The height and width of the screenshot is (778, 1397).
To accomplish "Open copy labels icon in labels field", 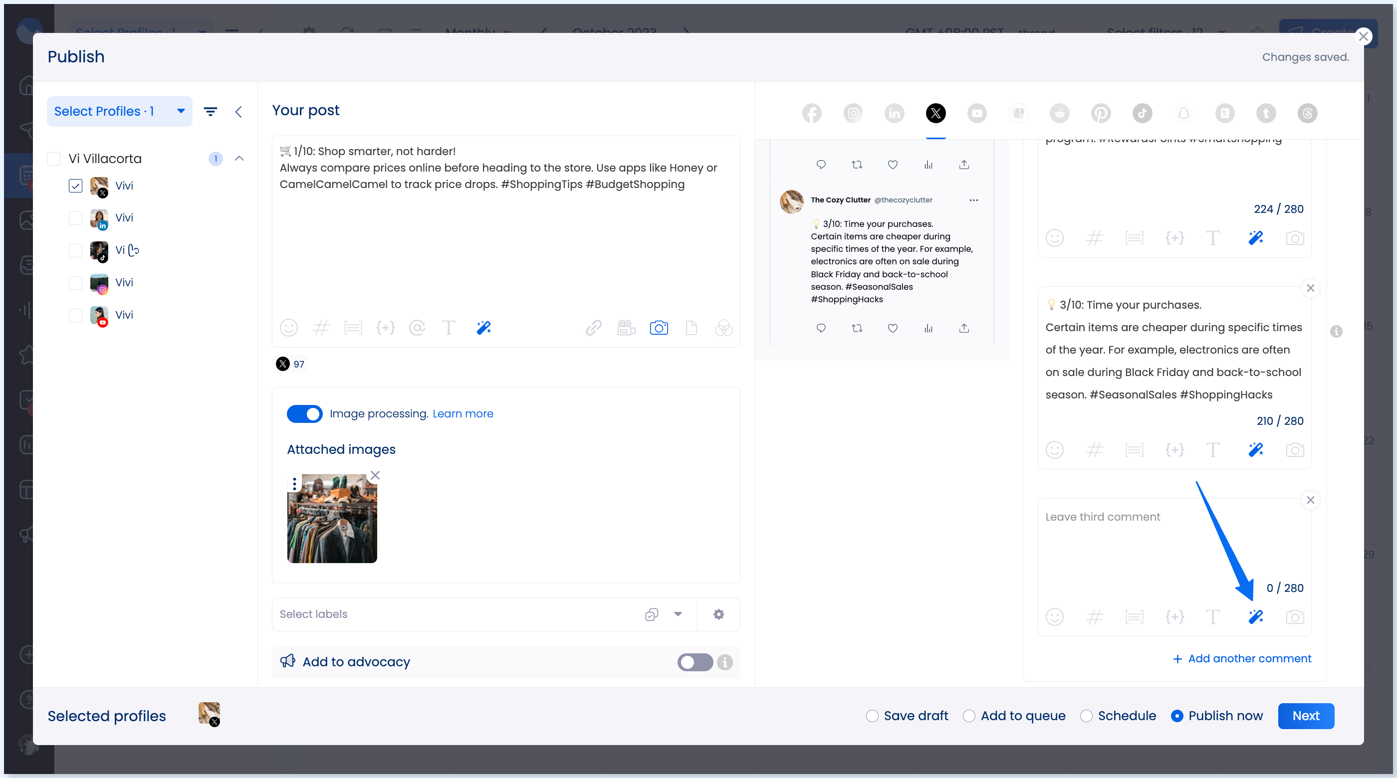I will pyautogui.click(x=651, y=614).
